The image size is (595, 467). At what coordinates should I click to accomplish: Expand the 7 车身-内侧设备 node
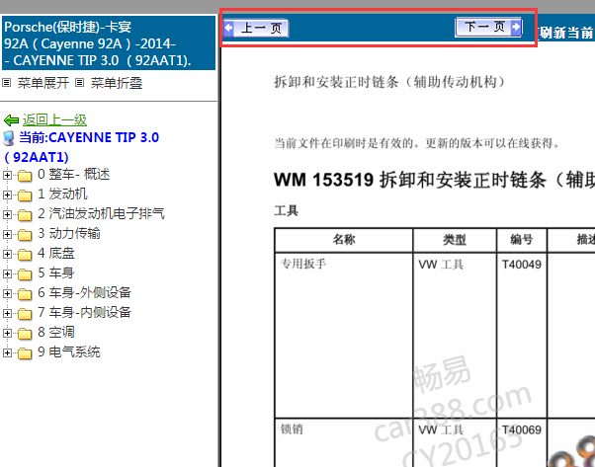7,313
